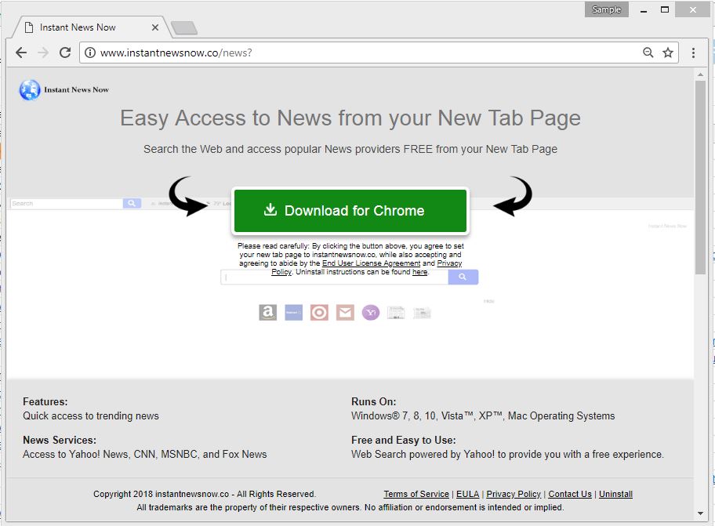Click the scrollbar down arrow
The height and width of the screenshot is (526, 715).
click(x=700, y=513)
